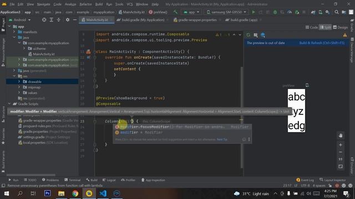The width and height of the screenshot is (355, 199).
Task: Toggle the Build Variants side panel
Action: pyautogui.click(x=3, y=161)
